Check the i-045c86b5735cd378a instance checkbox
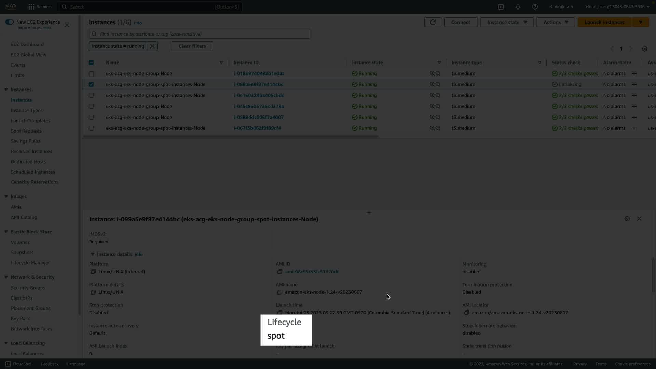The width and height of the screenshot is (656, 369). pyautogui.click(x=91, y=106)
